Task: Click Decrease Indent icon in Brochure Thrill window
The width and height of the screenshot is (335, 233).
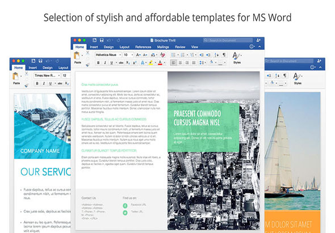Action: tap(201, 55)
